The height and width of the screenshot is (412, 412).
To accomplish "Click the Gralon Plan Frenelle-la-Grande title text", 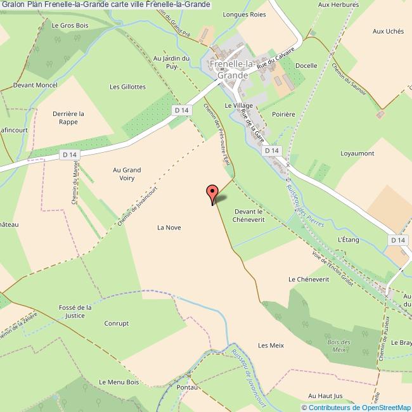I will click(55, 4).
